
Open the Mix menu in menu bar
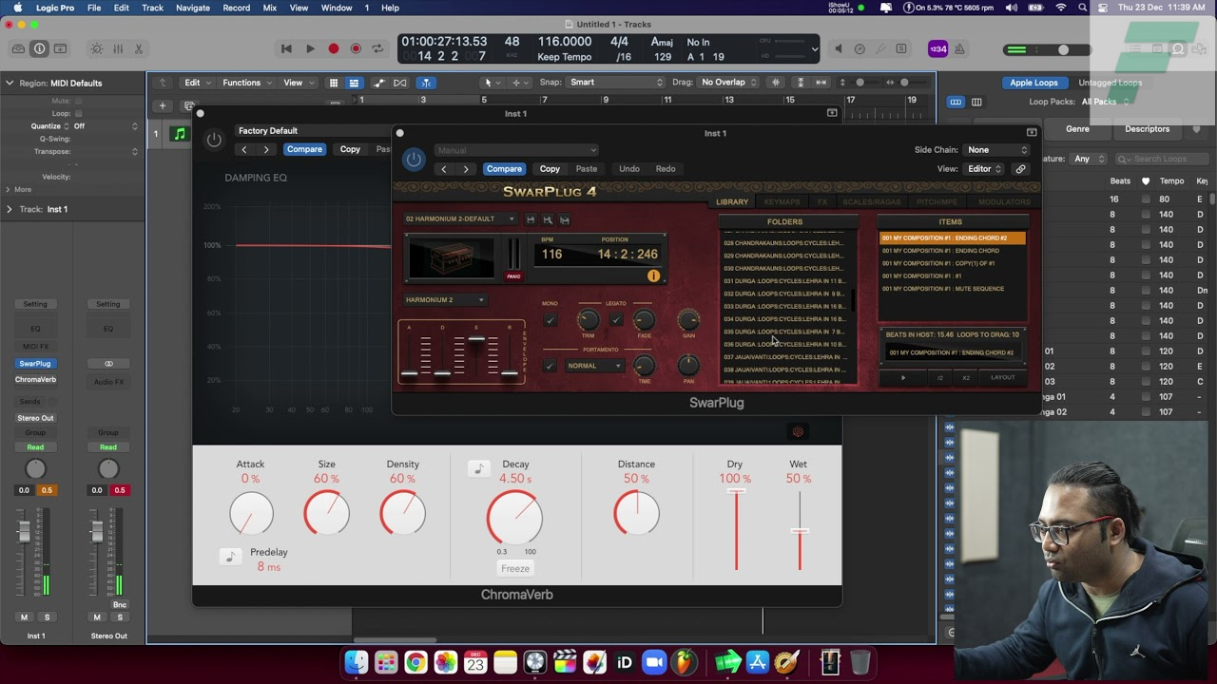(x=270, y=8)
